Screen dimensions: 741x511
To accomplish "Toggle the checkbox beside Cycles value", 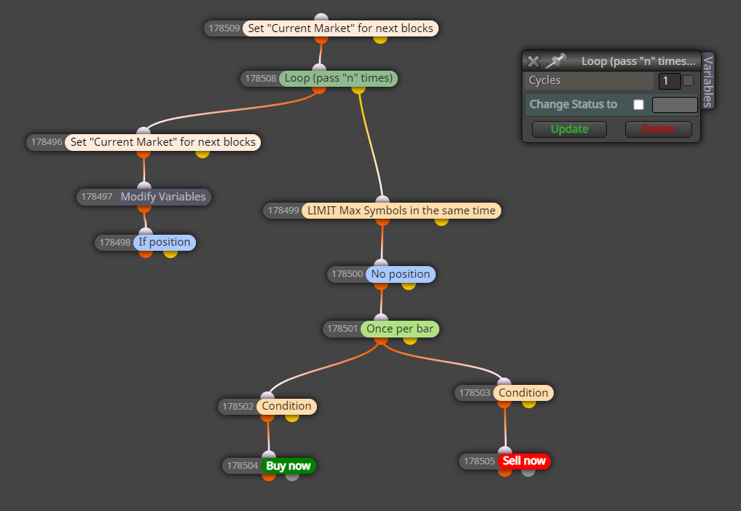I will [x=688, y=80].
